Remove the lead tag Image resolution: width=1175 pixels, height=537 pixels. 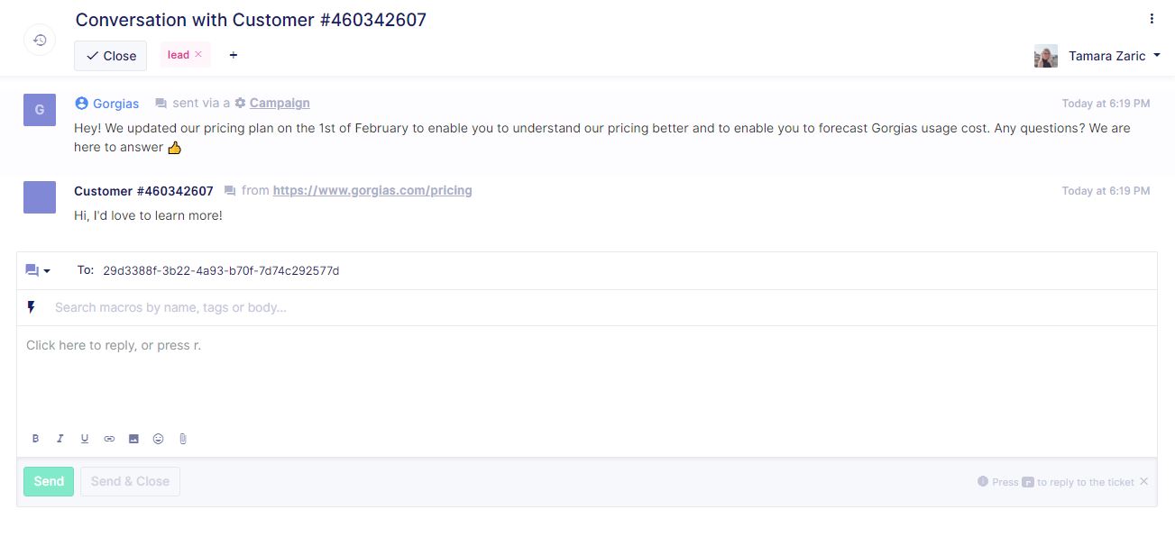click(x=198, y=54)
